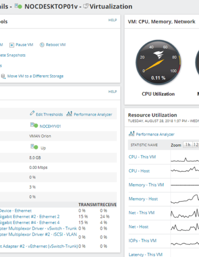The image size is (199, 257).
Task: Click the NOCDESKTOP01v status icon in title
Action: [x=18, y=6]
